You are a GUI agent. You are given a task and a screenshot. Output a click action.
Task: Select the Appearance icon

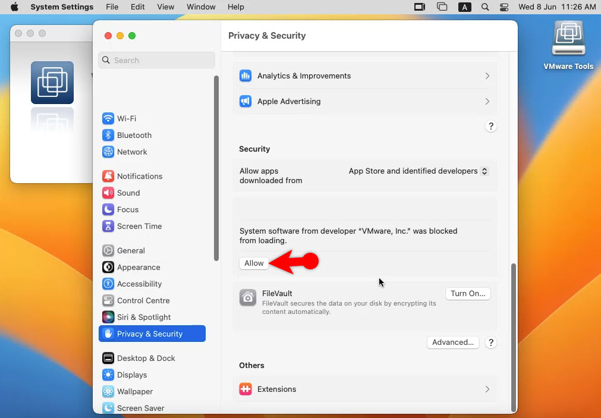[x=108, y=268]
